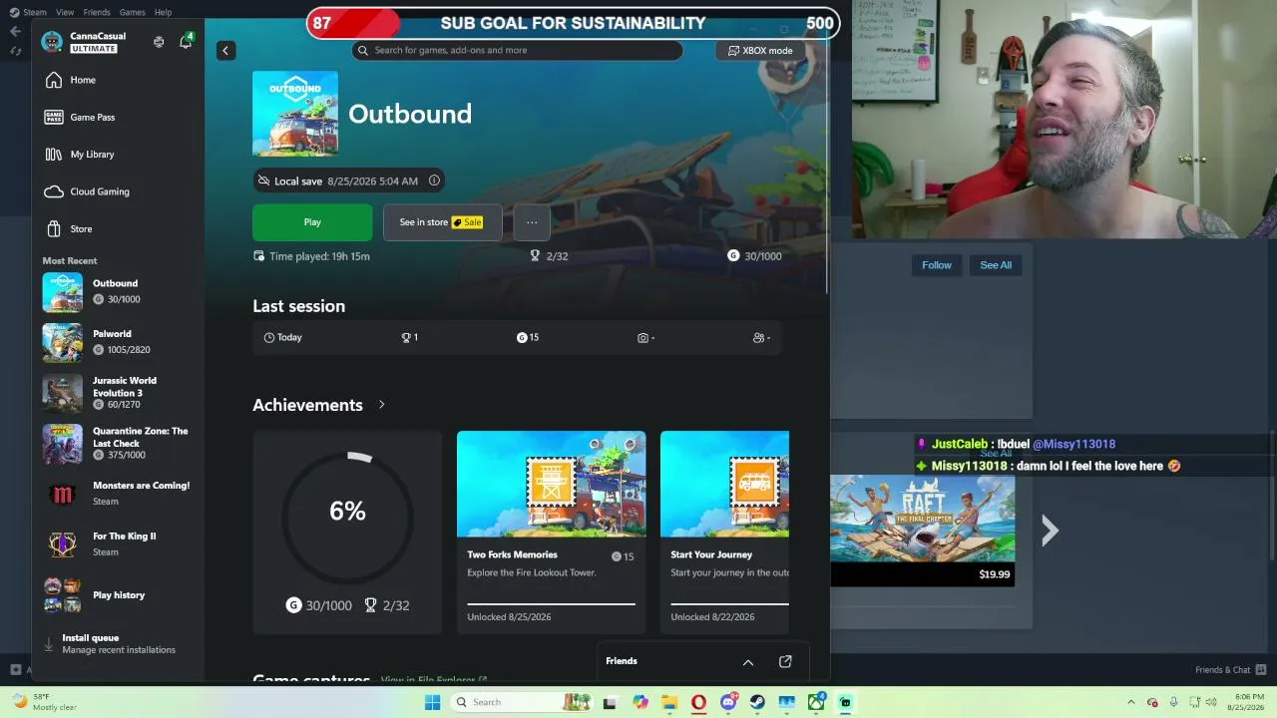The width and height of the screenshot is (1277, 718).
Task: Click the Palworld icon in Most Recent
Action: [x=62, y=342]
